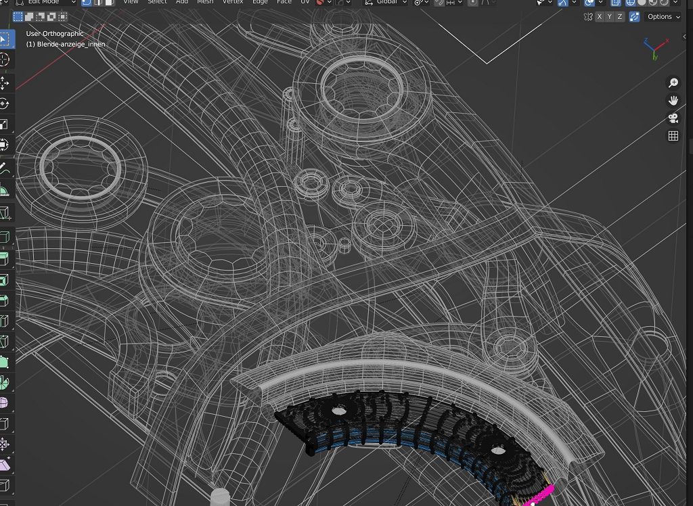Choose the Extend selection mode icon
This screenshot has height=506, width=693.
pyautogui.click(x=29, y=17)
